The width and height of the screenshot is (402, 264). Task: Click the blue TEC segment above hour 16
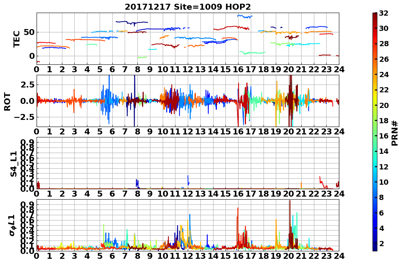245,16
